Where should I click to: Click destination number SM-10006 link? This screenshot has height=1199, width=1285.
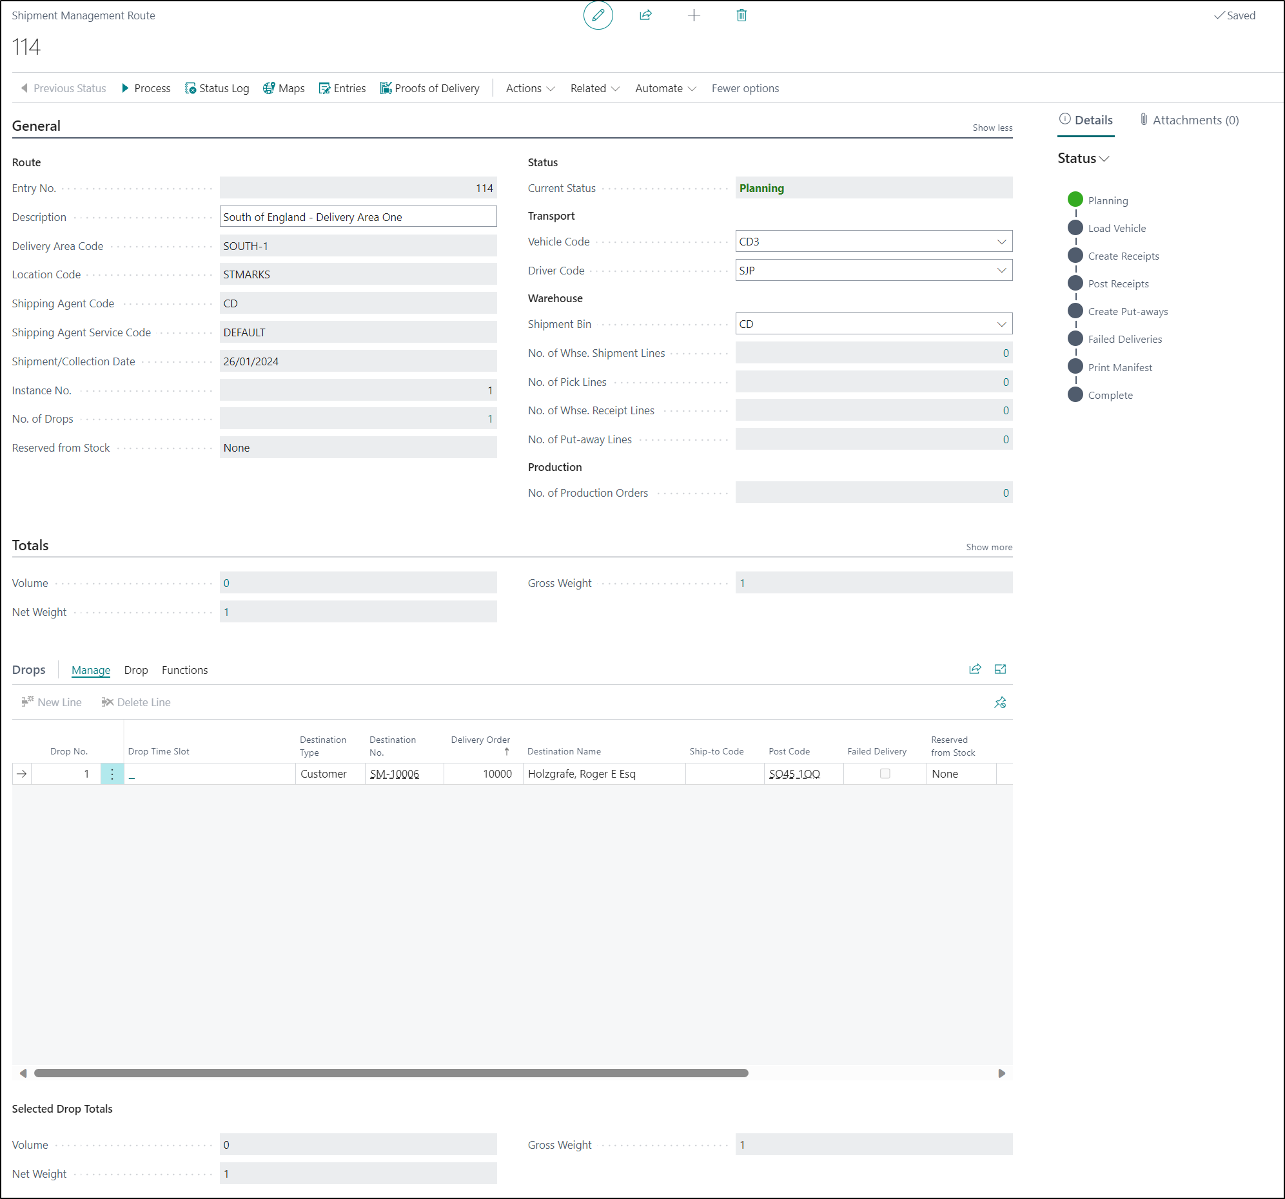(395, 774)
